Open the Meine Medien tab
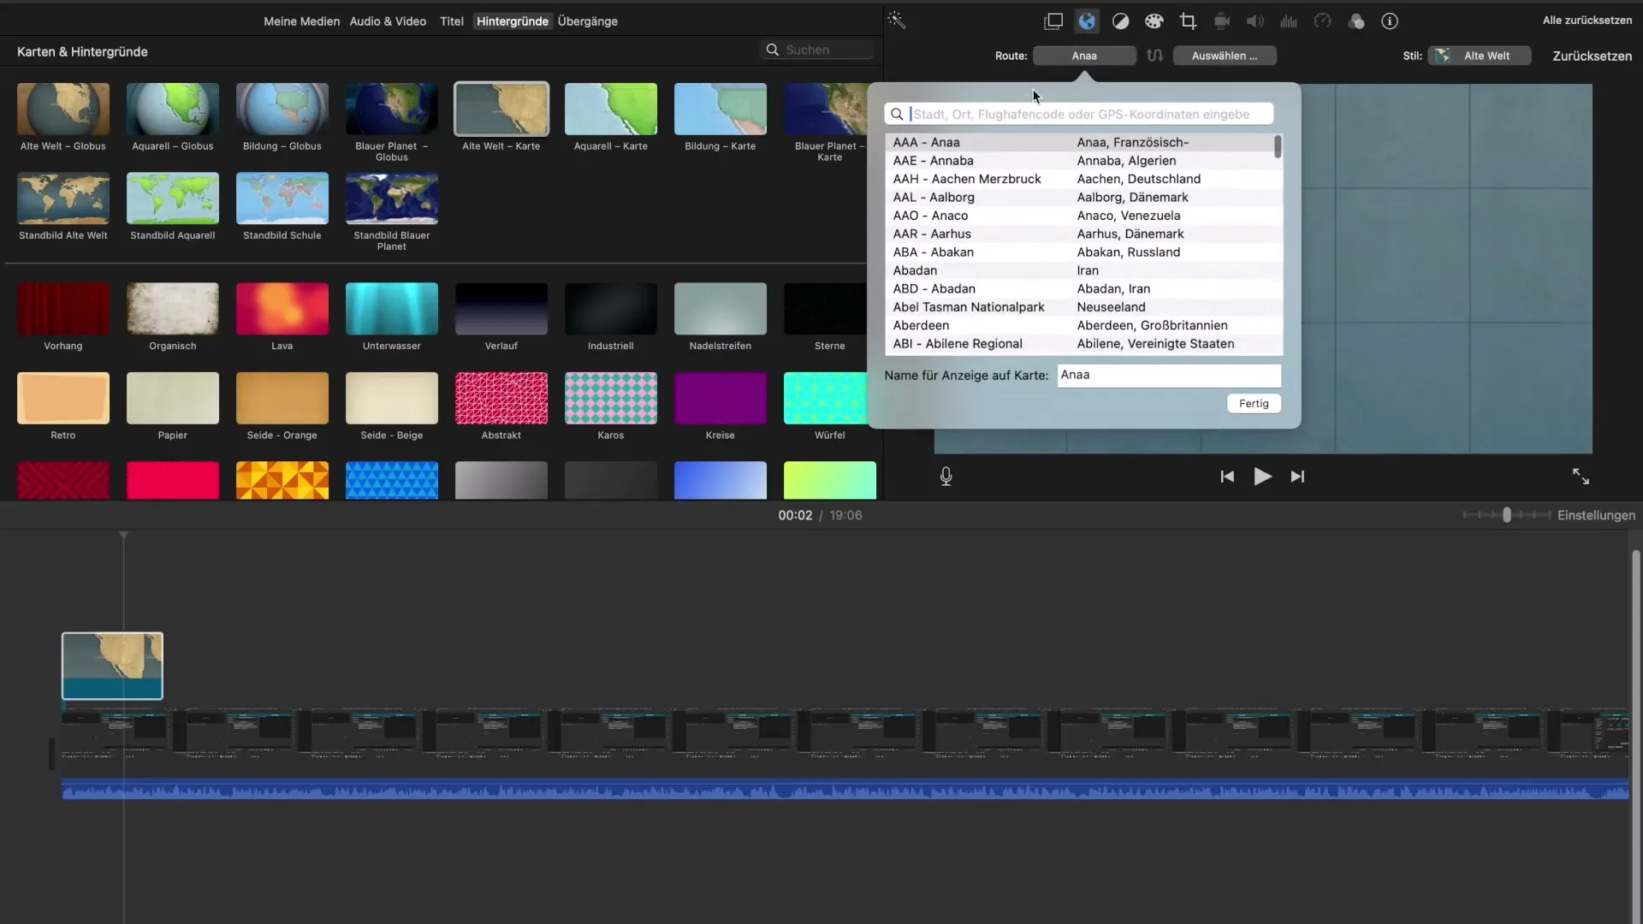The image size is (1643, 924). click(x=301, y=21)
